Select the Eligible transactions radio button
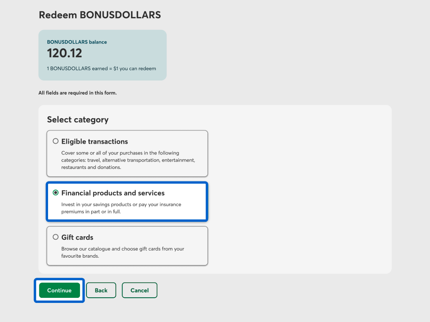Viewport: 430px width, 322px height. [56, 141]
